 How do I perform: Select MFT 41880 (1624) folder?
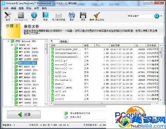(29, 52)
